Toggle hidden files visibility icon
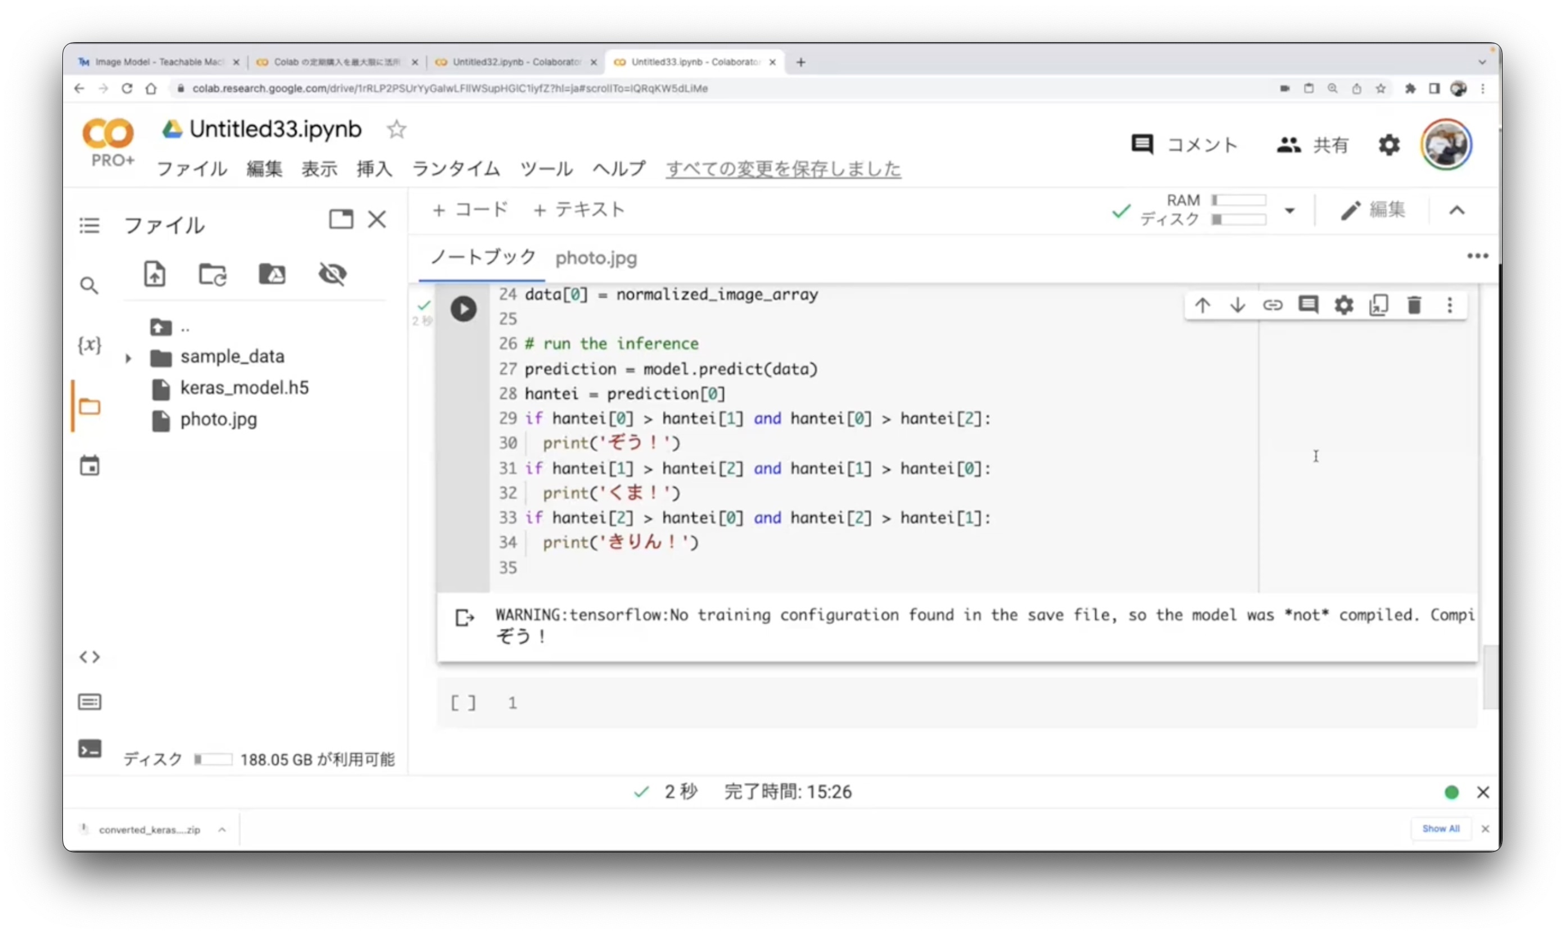1565x935 pixels. 332,274
